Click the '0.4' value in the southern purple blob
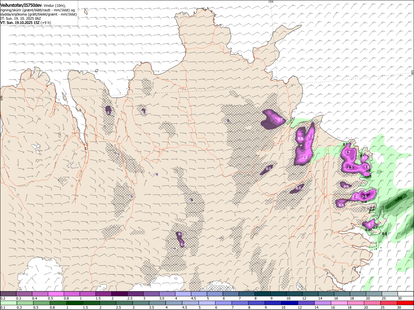414x310 pixels. pyautogui.click(x=182, y=245)
